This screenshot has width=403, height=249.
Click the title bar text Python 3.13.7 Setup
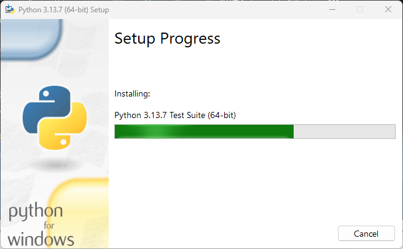coord(64,10)
